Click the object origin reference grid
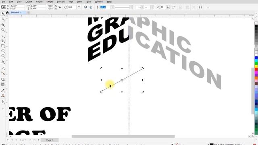This screenshot has width=258, height=145. pos(3,7)
